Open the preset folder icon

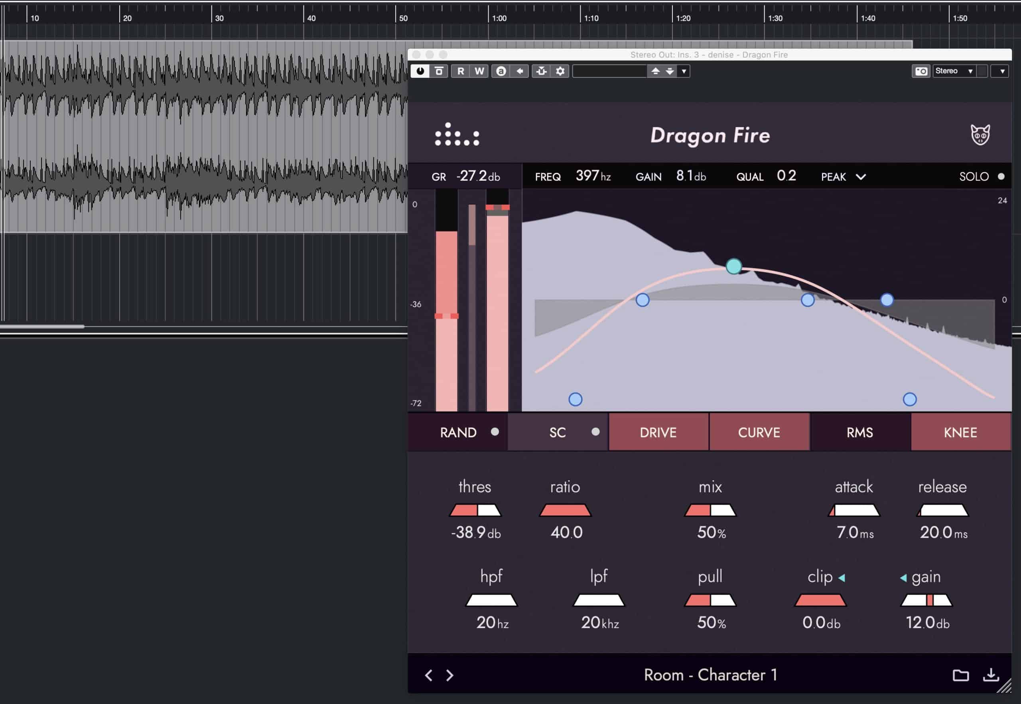pyautogui.click(x=961, y=675)
